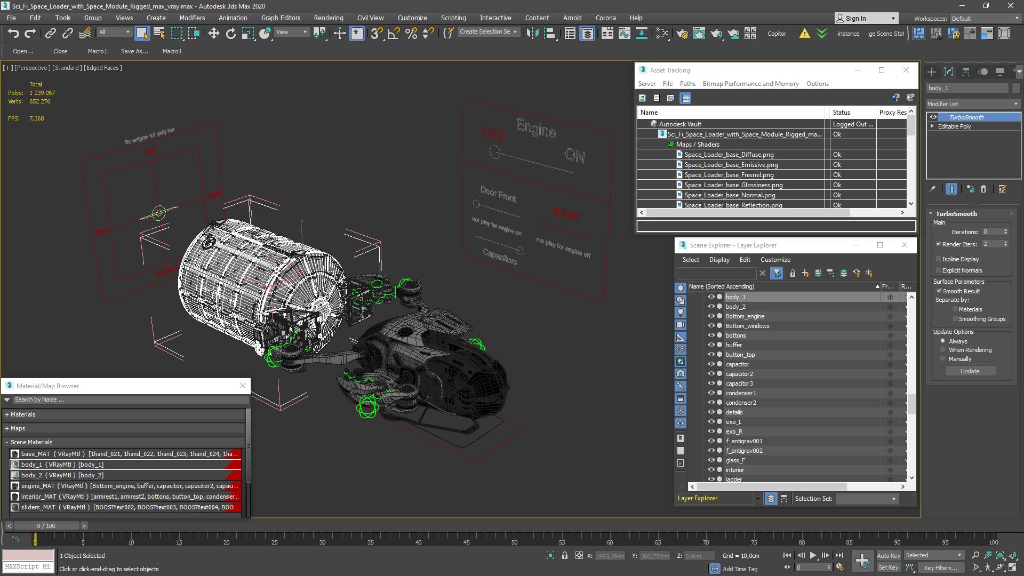This screenshot has height=576, width=1024.
Task: Click the body_1 layer in Layer Explorer
Action: coord(735,296)
